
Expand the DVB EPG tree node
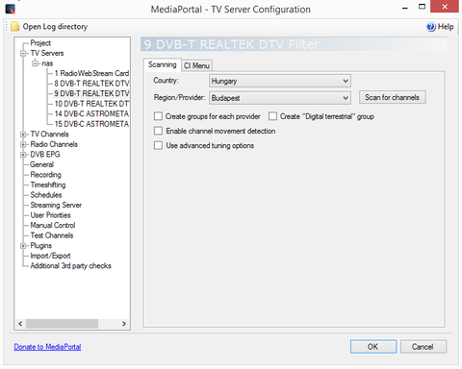[23, 155]
